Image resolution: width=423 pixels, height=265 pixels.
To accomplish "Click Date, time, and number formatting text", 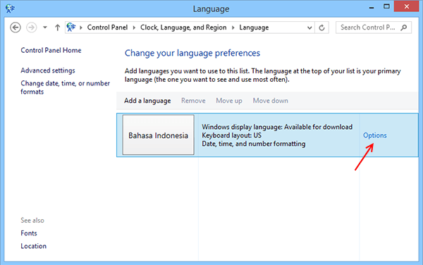I will click(x=254, y=144).
